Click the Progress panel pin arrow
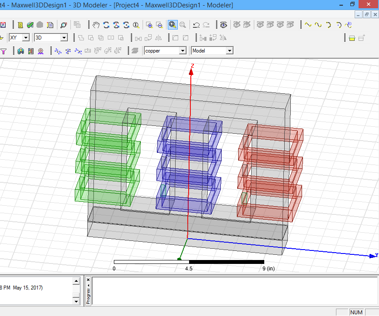Viewport: 379px width, 316px height. [88, 285]
